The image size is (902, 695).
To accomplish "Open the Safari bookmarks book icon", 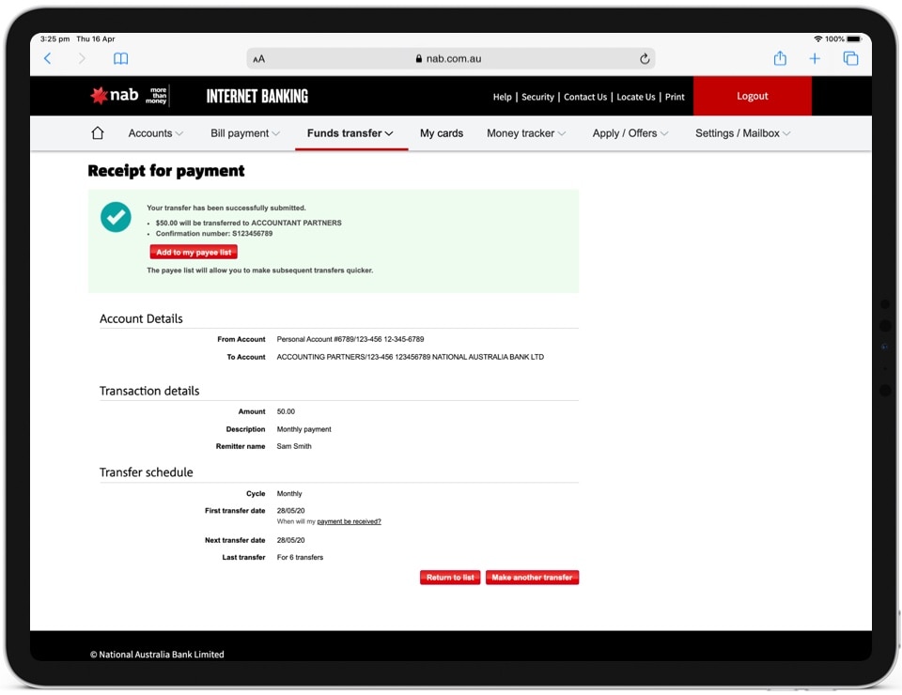I will click(120, 58).
